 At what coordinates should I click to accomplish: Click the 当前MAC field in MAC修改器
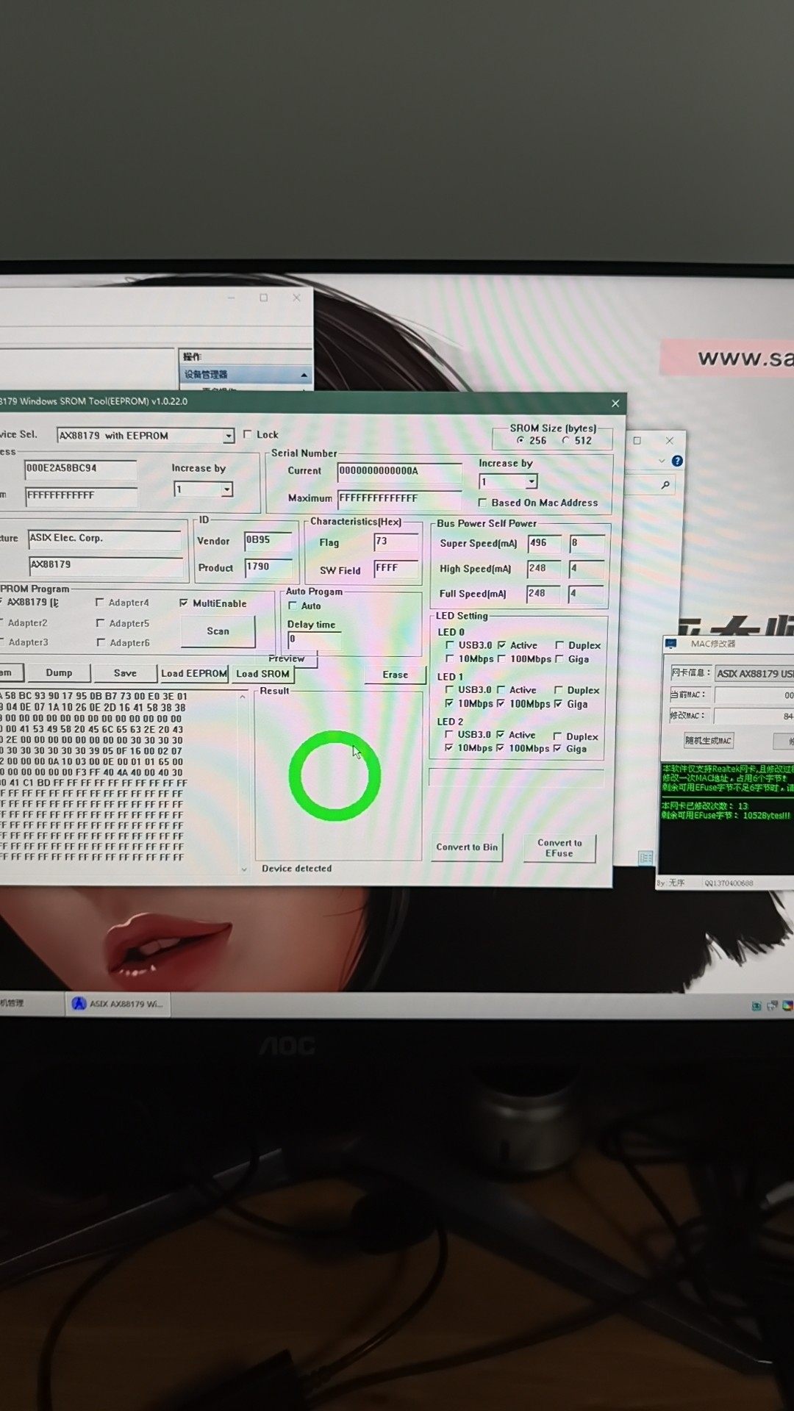tap(754, 694)
